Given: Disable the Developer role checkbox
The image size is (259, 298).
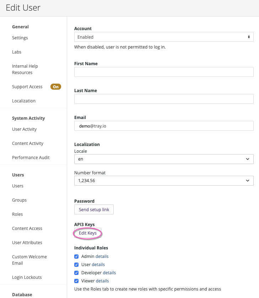Looking at the screenshot, I should pos(76,272).
